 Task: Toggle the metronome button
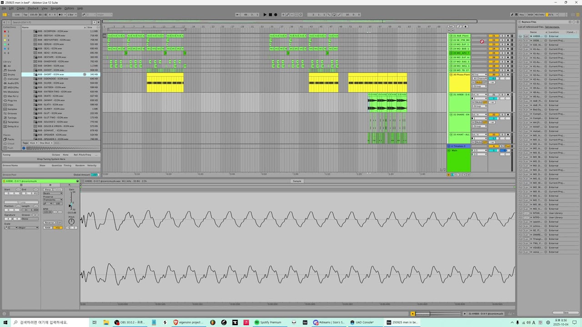point(61,15)
